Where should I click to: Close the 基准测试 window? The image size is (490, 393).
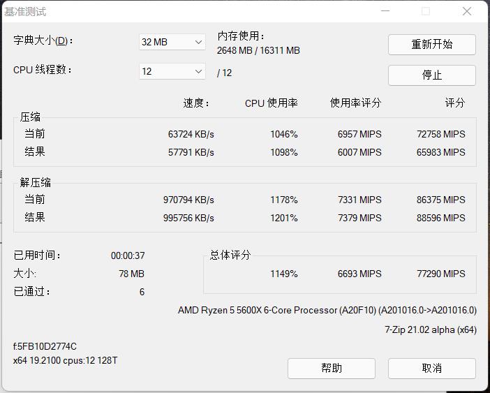point(467,12)
